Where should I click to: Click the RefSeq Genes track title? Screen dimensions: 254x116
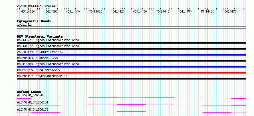pyautogui.click(x=29, y=92)
